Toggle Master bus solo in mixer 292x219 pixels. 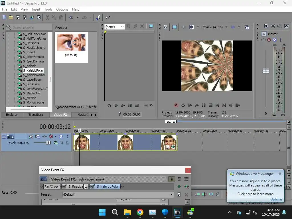pos(281,40)
